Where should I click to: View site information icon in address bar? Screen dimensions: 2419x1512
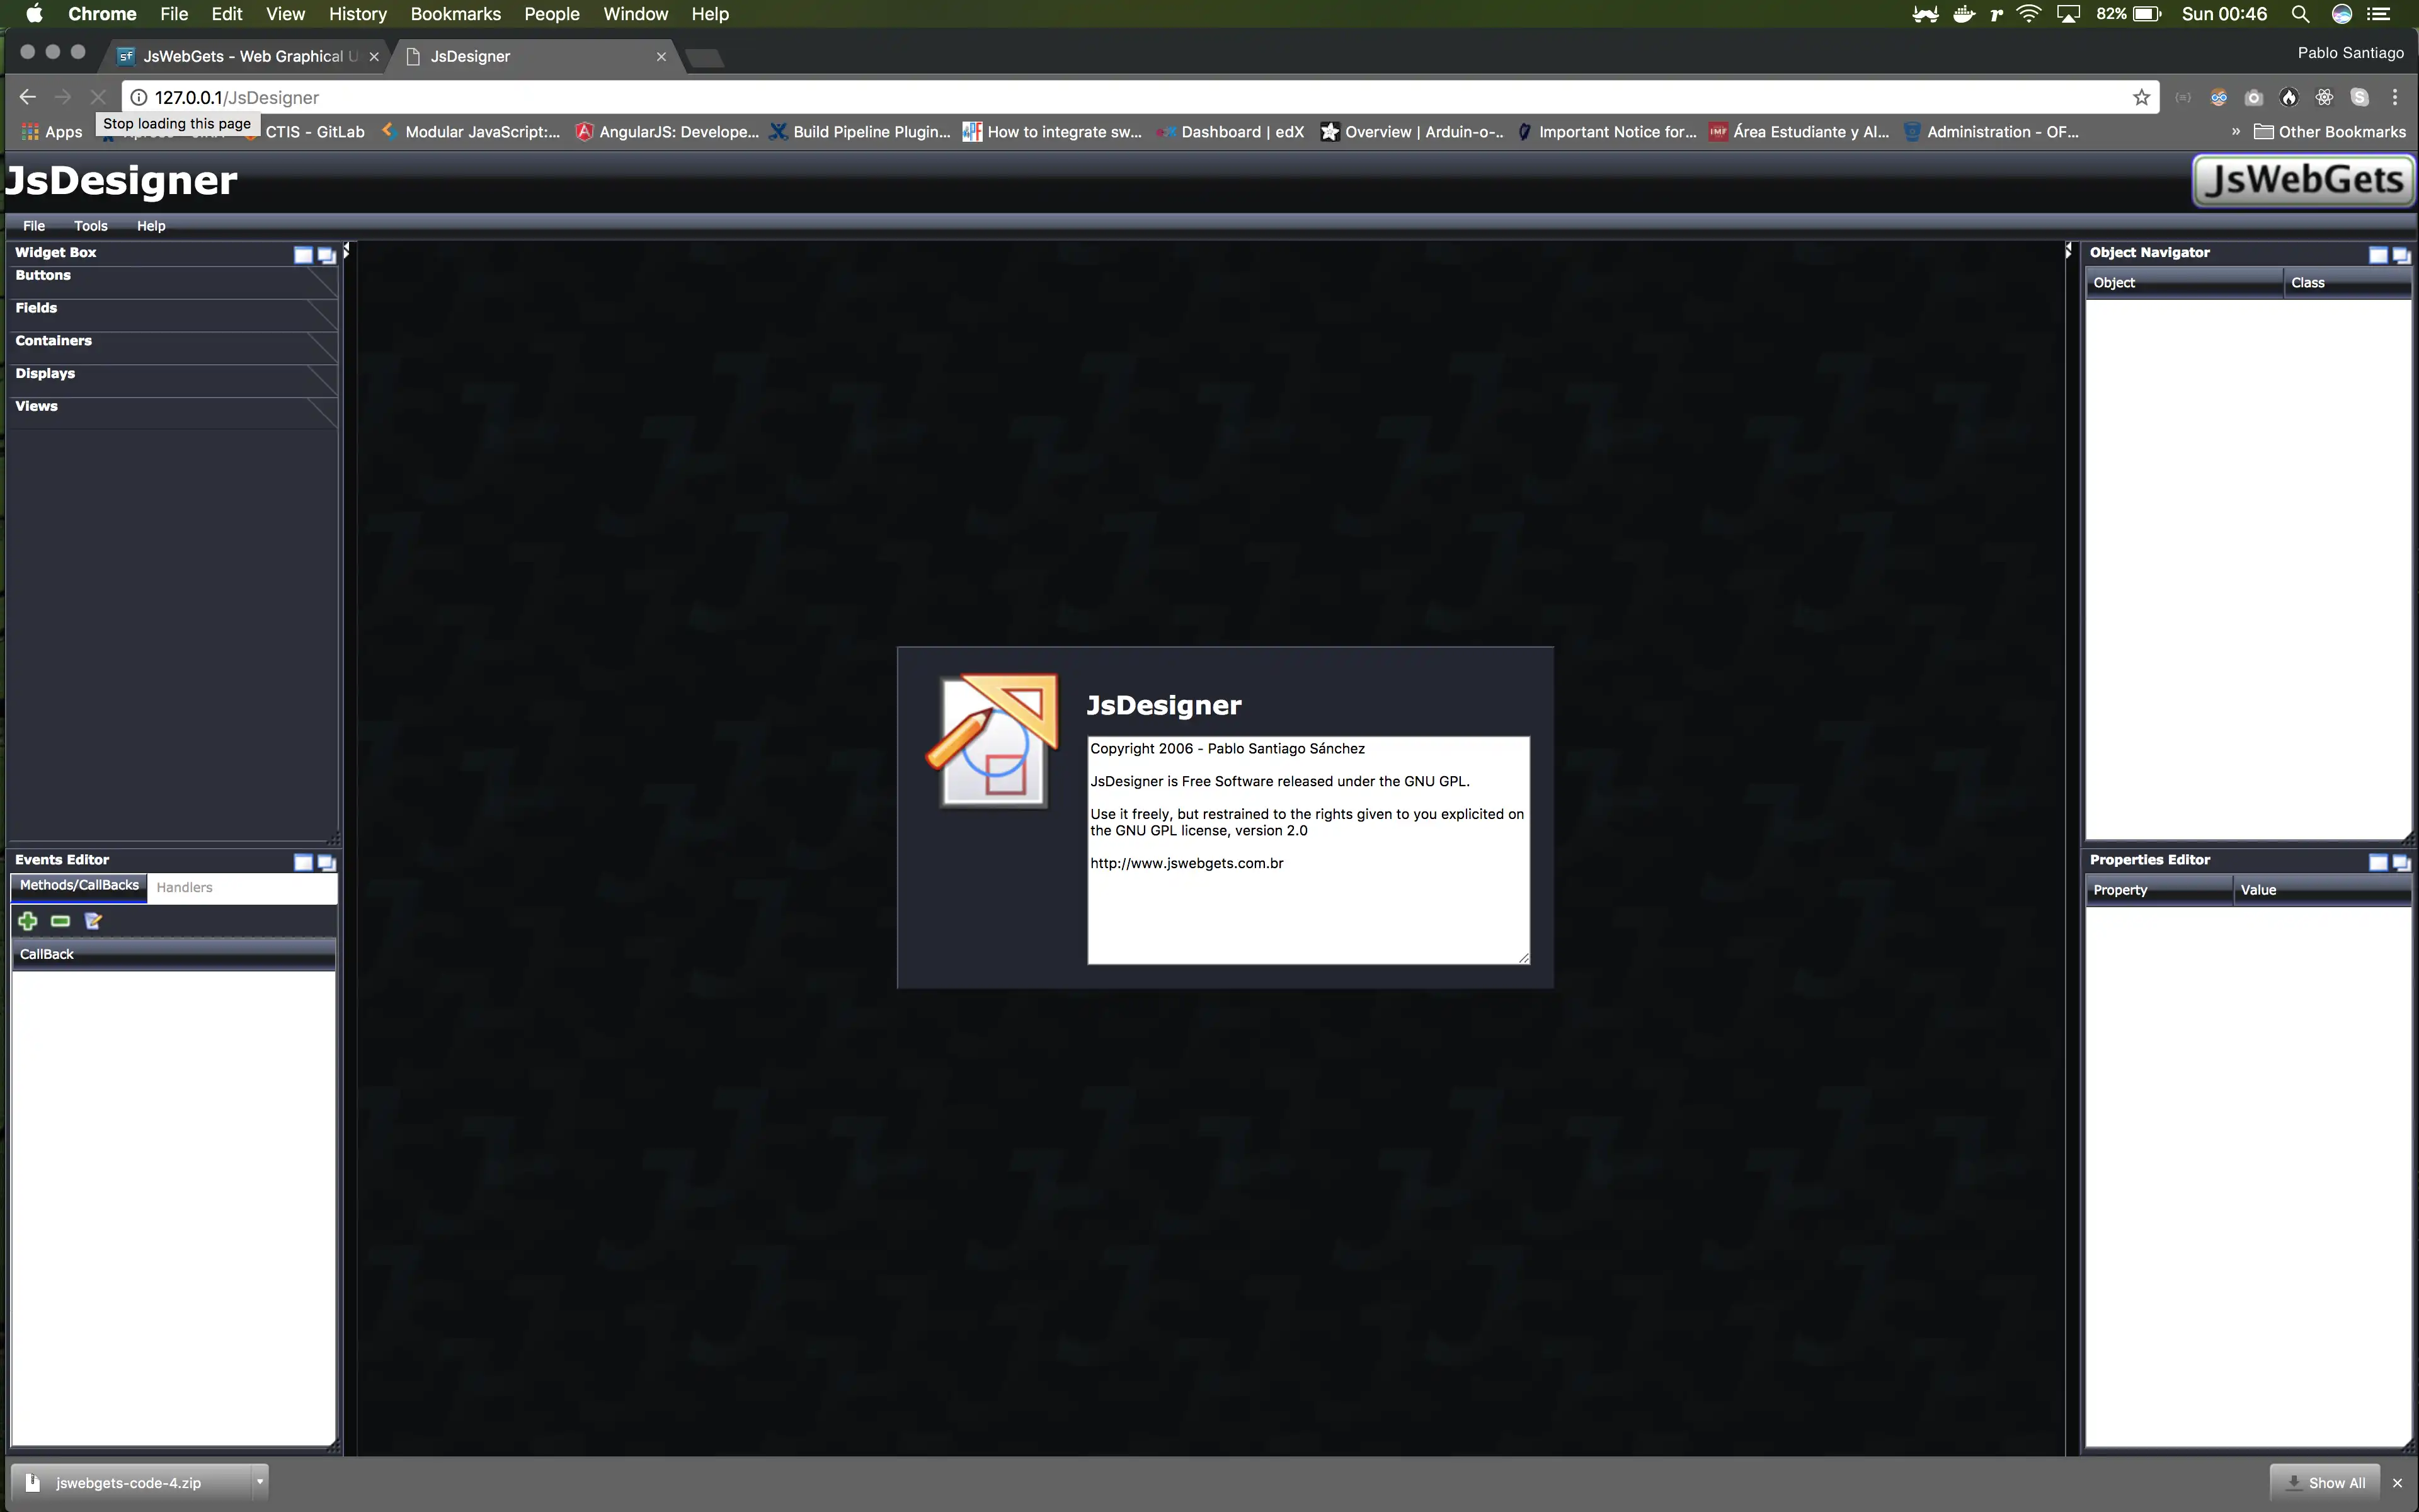click(139, 97)
